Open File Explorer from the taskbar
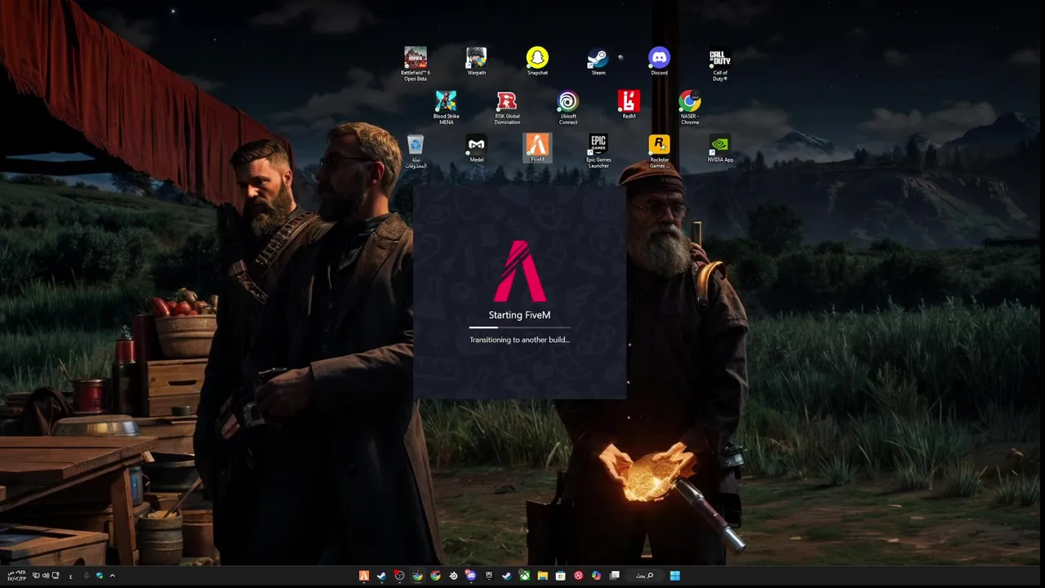 pyautogui.click(x=543, y=576)
